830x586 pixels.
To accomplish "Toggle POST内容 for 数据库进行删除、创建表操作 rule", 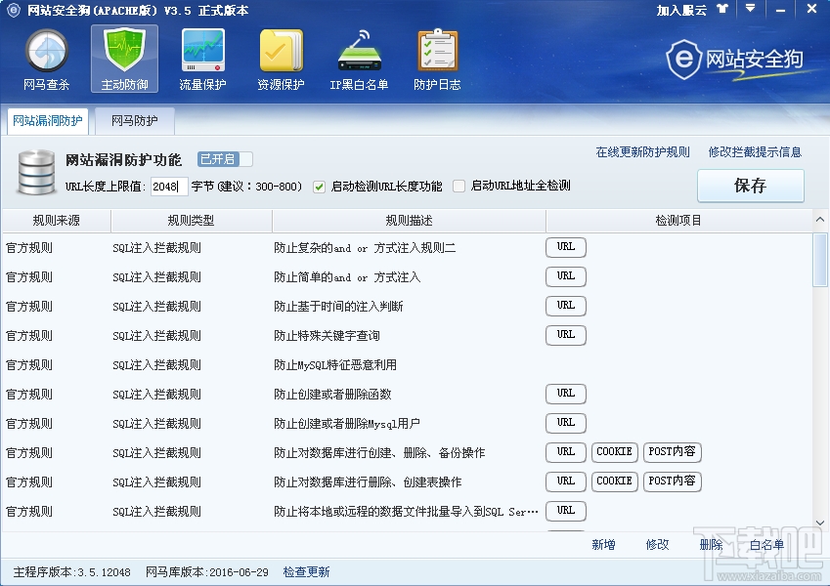I will click(x=673, y=481).
